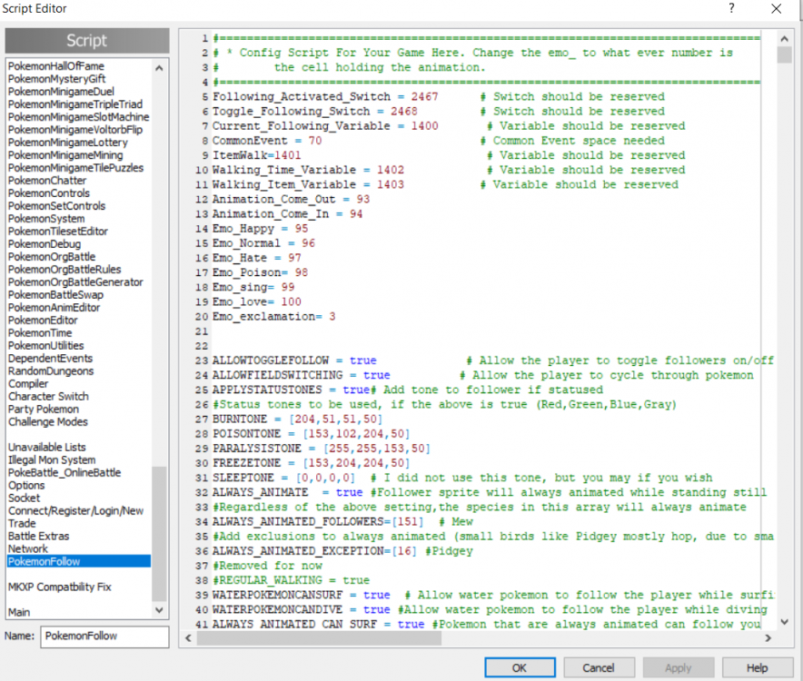Select RandomDungeons script
The width and height of the screenshot is (803, 681).
[x=51, y=371]
